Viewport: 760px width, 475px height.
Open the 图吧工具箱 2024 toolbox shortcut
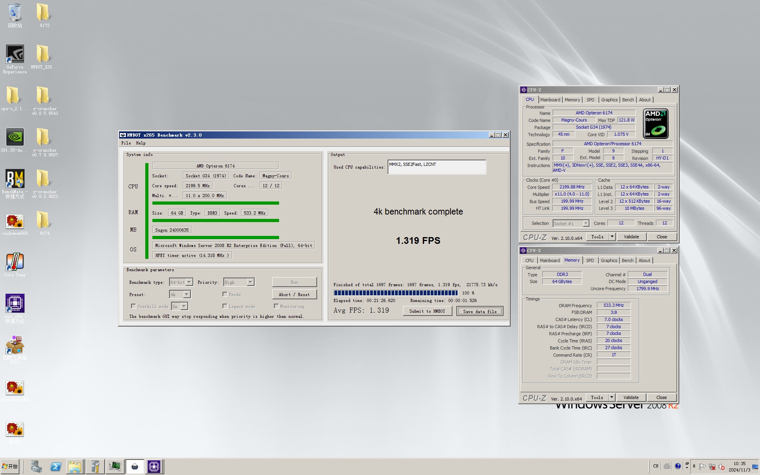(15, 350)
